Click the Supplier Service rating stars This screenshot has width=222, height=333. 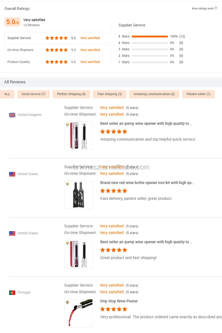click(x=56, y=38)
